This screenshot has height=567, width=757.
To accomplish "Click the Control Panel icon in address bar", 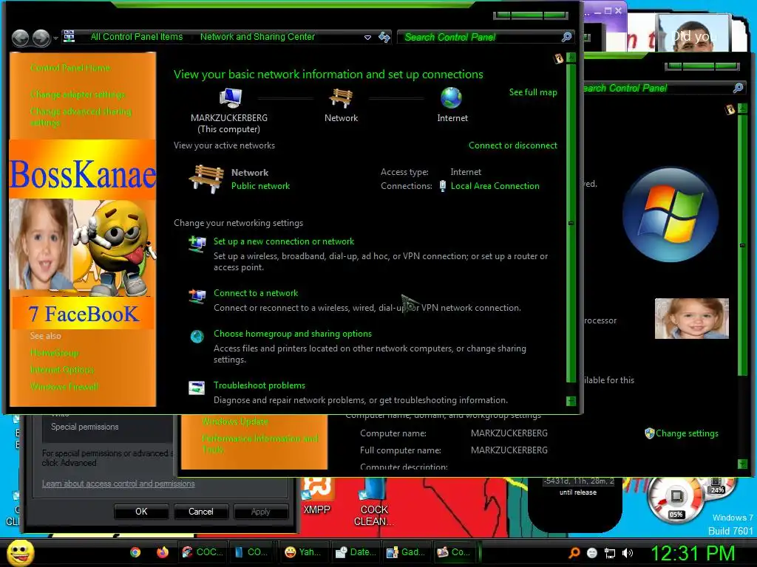I will (69, 36).
